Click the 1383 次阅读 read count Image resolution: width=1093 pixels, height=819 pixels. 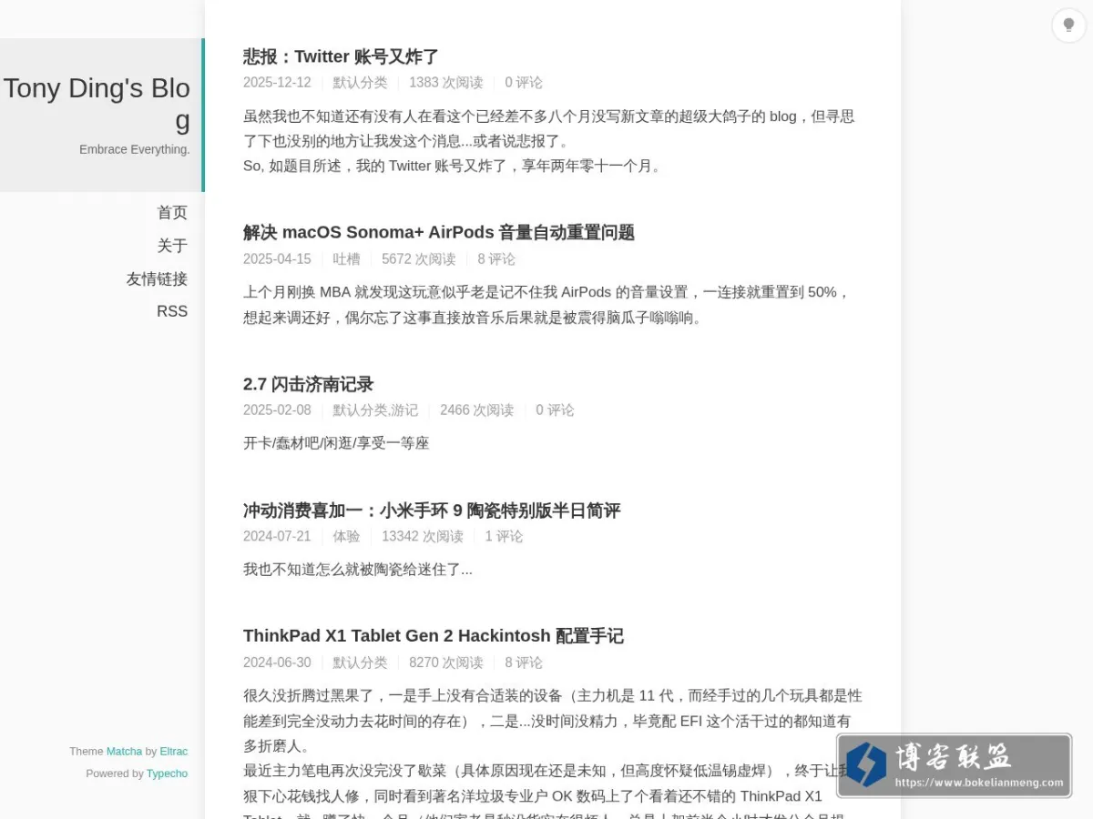(x=446, y=83)
